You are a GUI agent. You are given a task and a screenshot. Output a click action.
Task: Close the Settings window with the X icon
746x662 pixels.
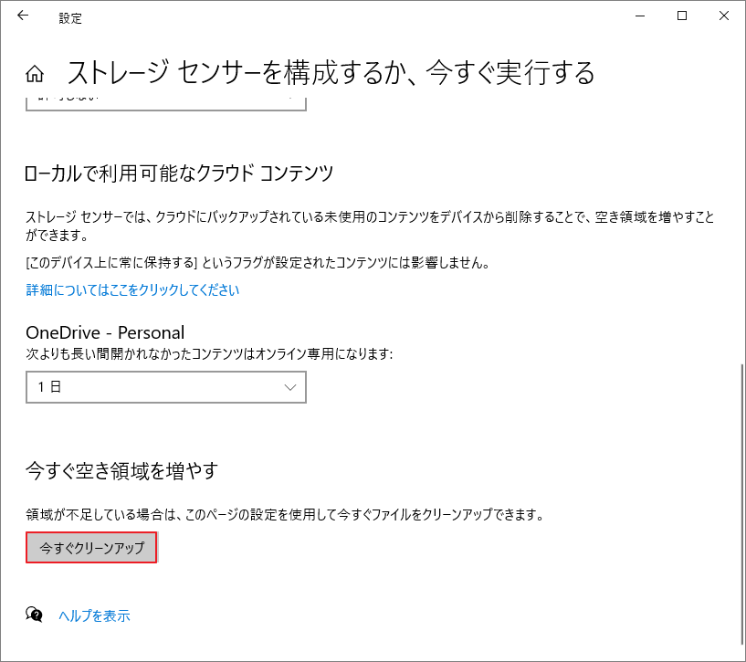[x=723, y=16]
